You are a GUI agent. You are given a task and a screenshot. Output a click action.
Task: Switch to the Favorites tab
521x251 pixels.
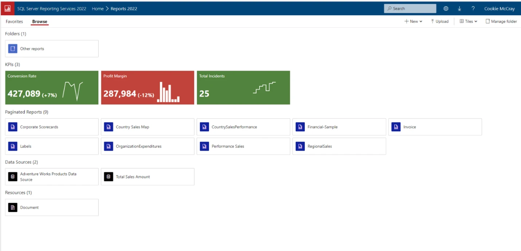click(14, 21)
